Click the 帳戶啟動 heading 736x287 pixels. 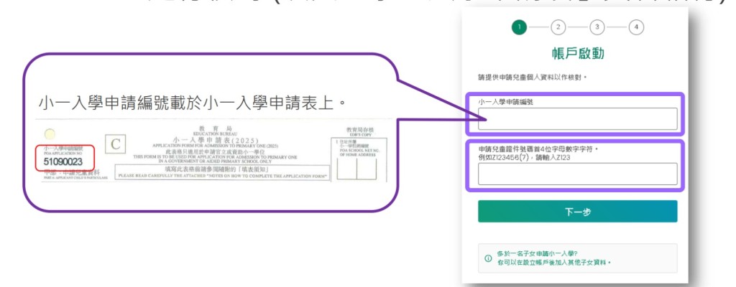(577, 54)
